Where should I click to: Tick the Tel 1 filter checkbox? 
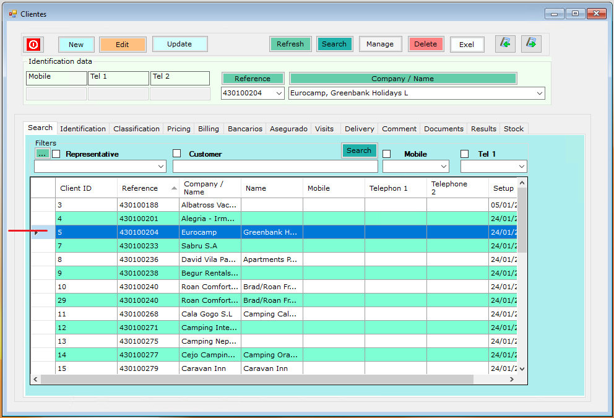(x=464, y=154)
